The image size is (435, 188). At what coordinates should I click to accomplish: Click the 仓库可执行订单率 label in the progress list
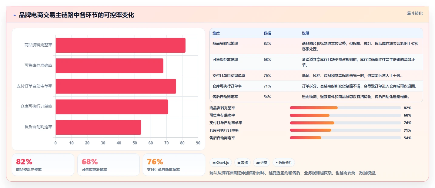(224, 130)
